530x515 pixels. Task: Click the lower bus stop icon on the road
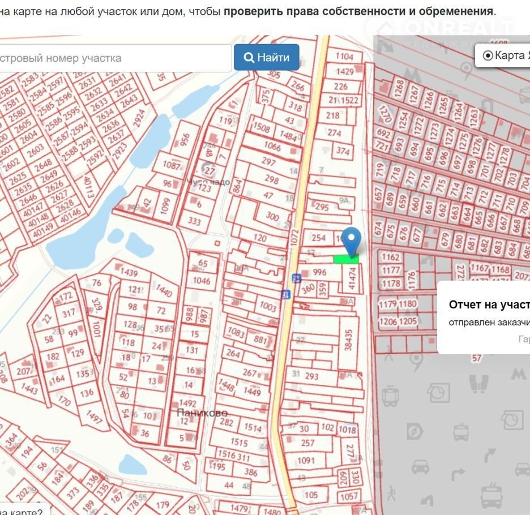tap(285, 294)
